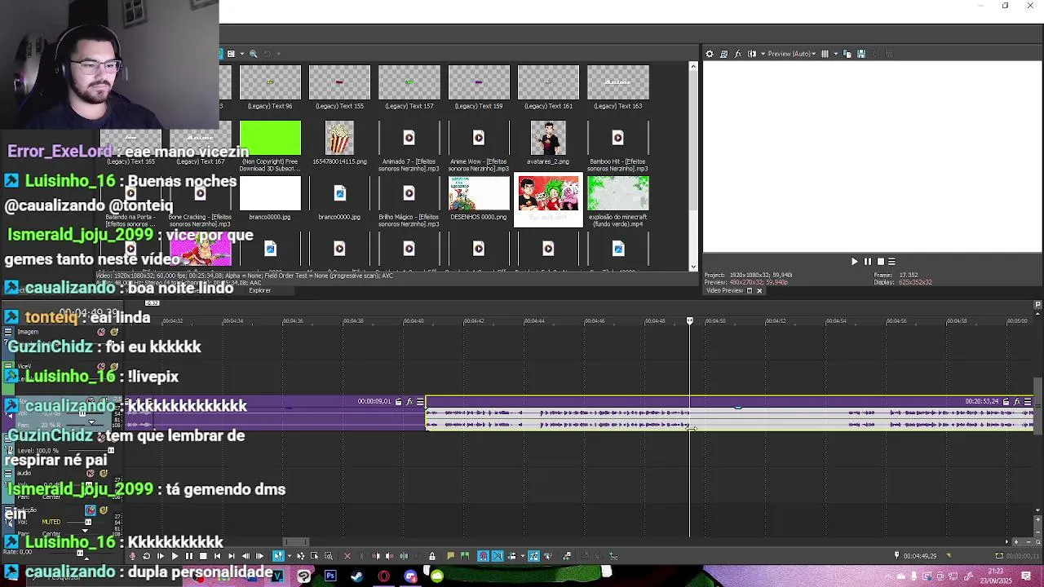This screenshot has width=1044, height=587.
Task: Select the Envelope Edit tool
Action: 301,556
